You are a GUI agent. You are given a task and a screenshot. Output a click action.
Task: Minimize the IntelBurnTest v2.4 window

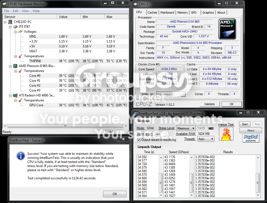coord(240,112)
